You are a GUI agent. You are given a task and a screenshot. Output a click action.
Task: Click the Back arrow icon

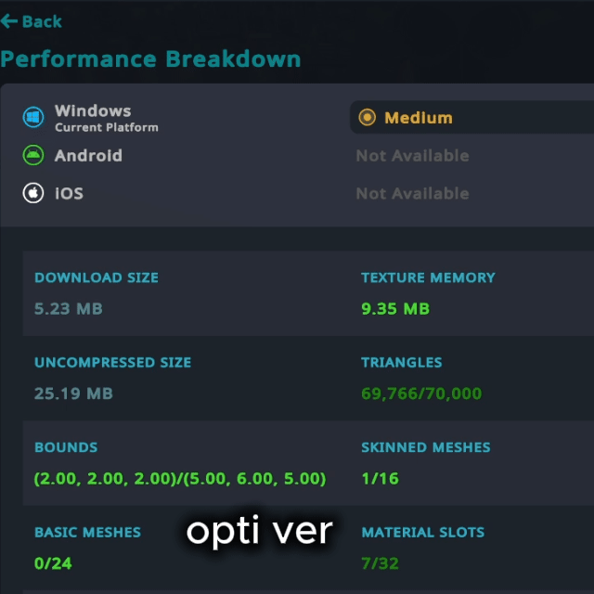(x=9, y=21)
